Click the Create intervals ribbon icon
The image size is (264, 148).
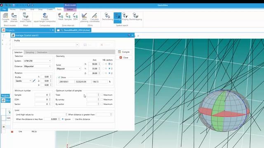14,17
